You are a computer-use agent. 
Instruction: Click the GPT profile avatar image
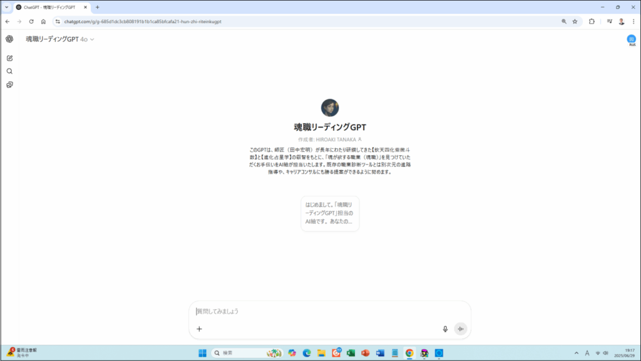[x=330, y=108]
